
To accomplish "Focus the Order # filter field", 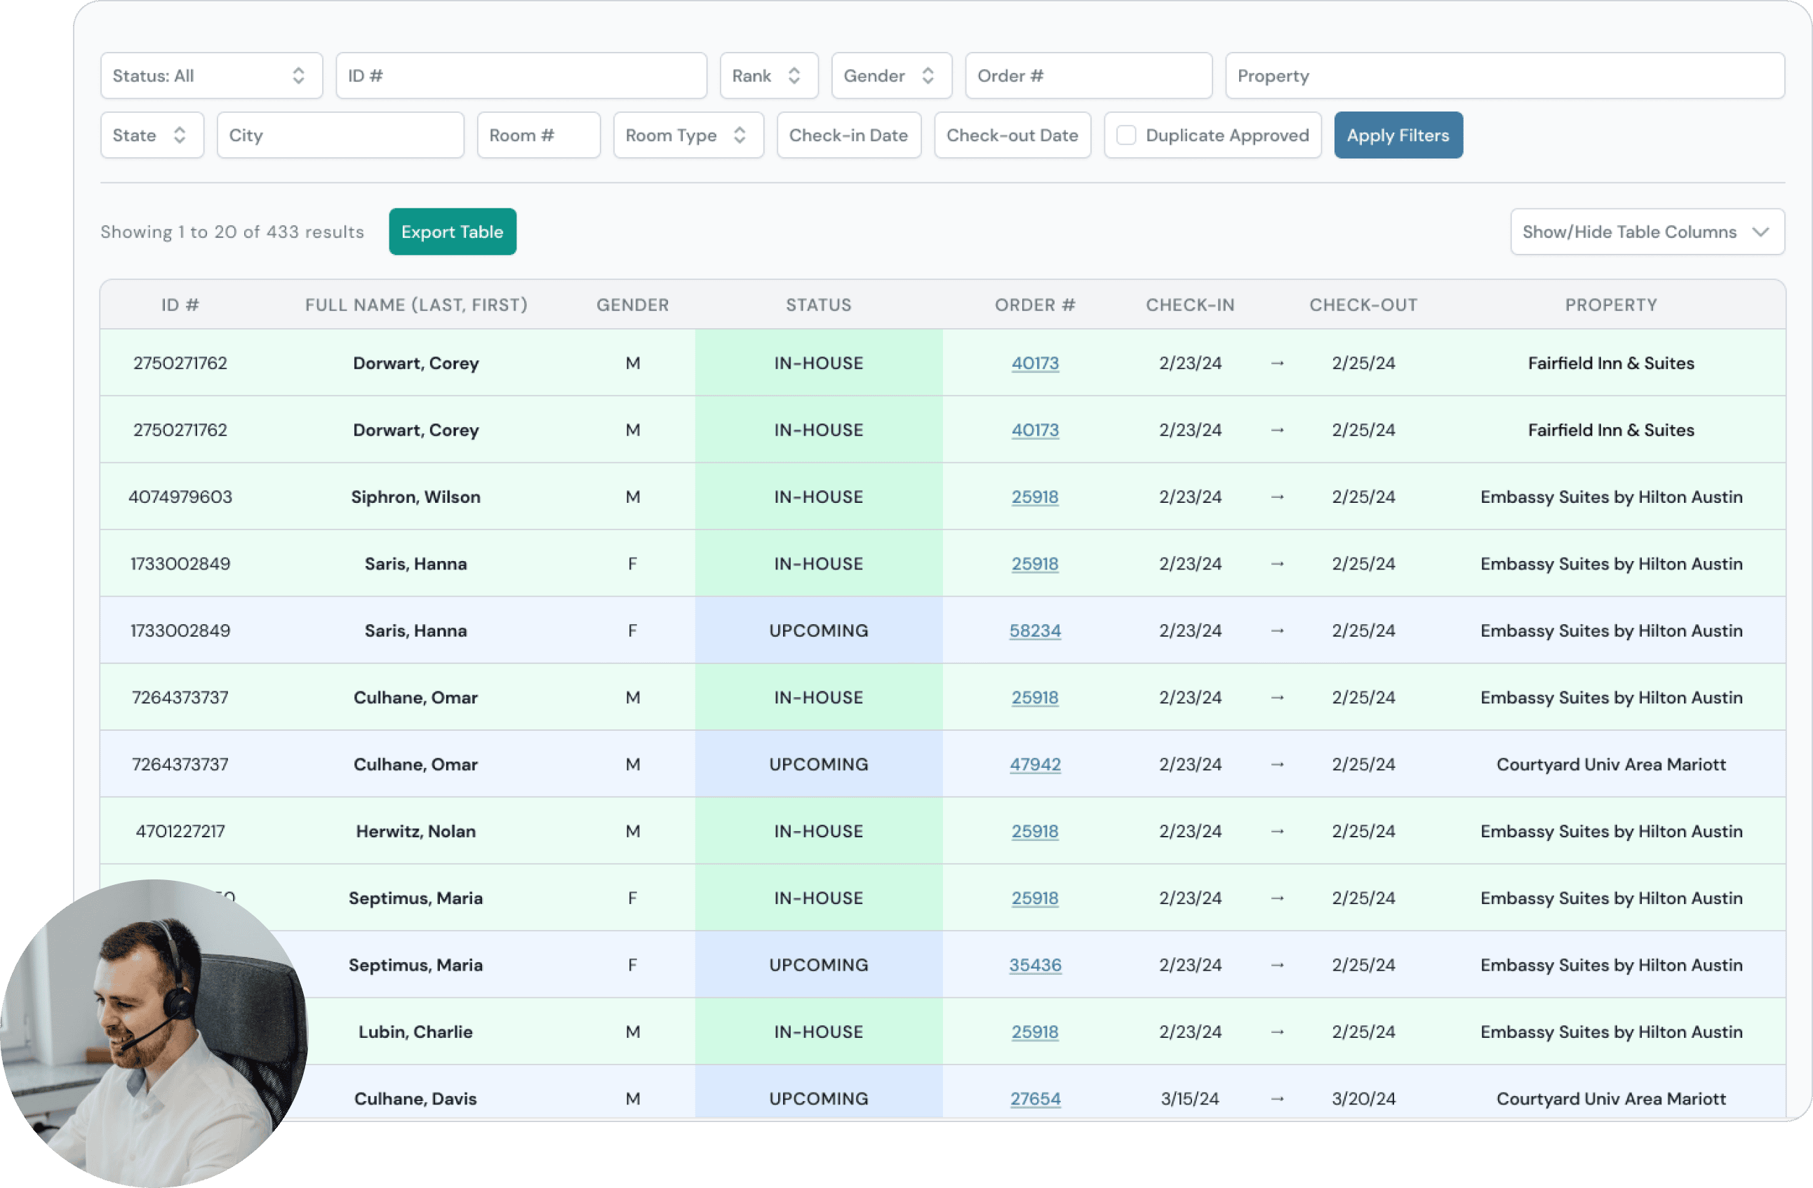I will pos(1088,76).
